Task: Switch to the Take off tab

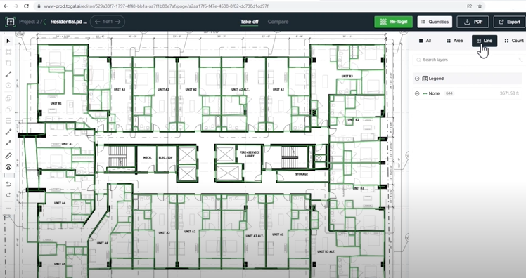Action: click(249, 22)
